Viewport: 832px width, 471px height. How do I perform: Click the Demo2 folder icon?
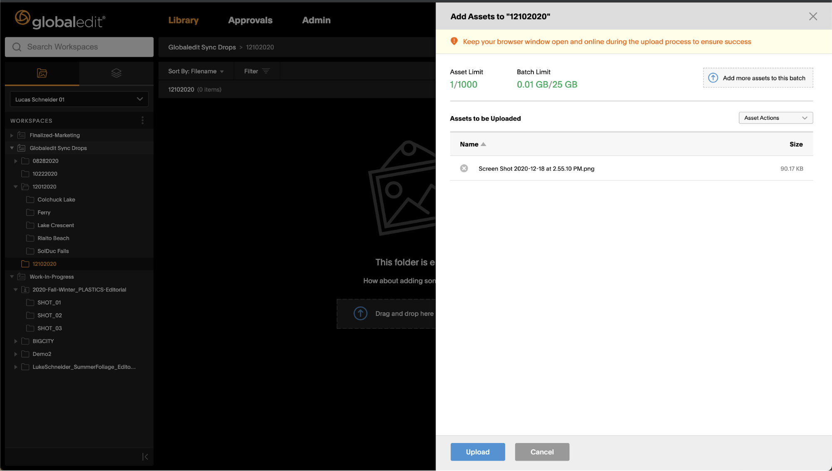click(x=25, y=354)
